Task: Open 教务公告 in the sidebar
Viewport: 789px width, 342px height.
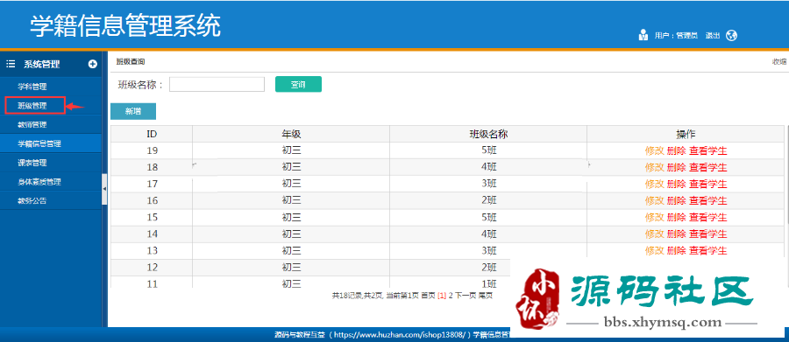Action: point(32,201)
